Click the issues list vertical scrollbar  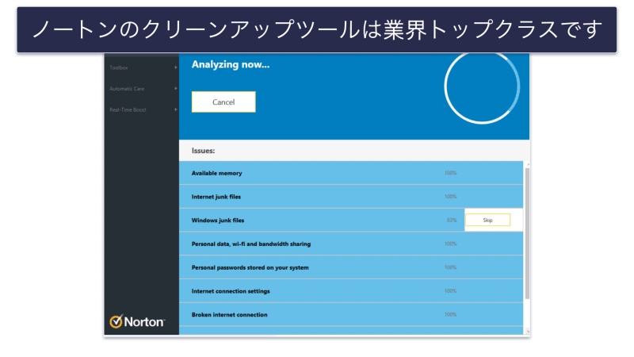click(527, 233)
